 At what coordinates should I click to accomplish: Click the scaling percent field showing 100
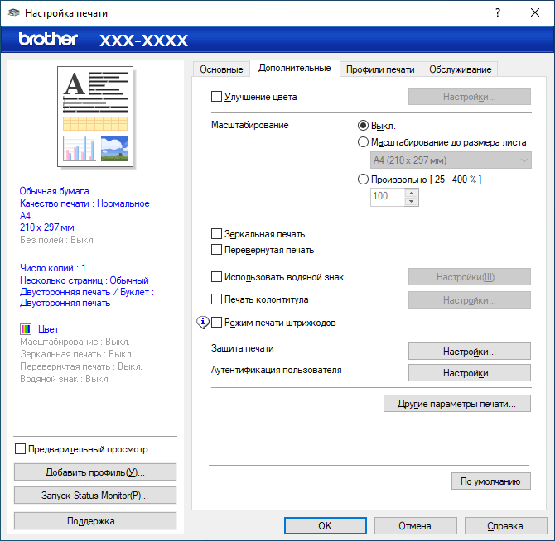pyautogui.click(x=388, y=197)
